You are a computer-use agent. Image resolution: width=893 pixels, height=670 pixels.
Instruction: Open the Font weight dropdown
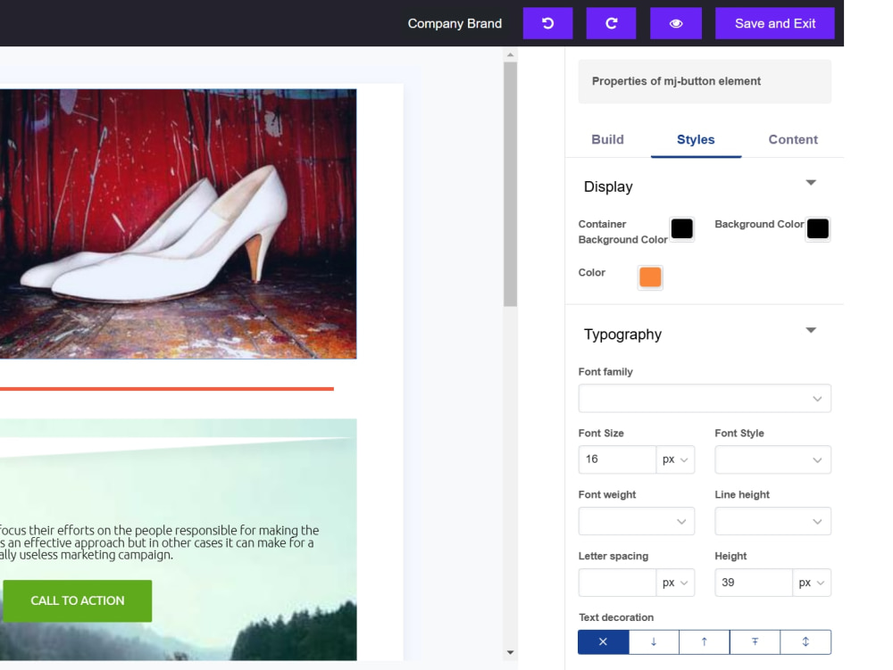point(636,521)
